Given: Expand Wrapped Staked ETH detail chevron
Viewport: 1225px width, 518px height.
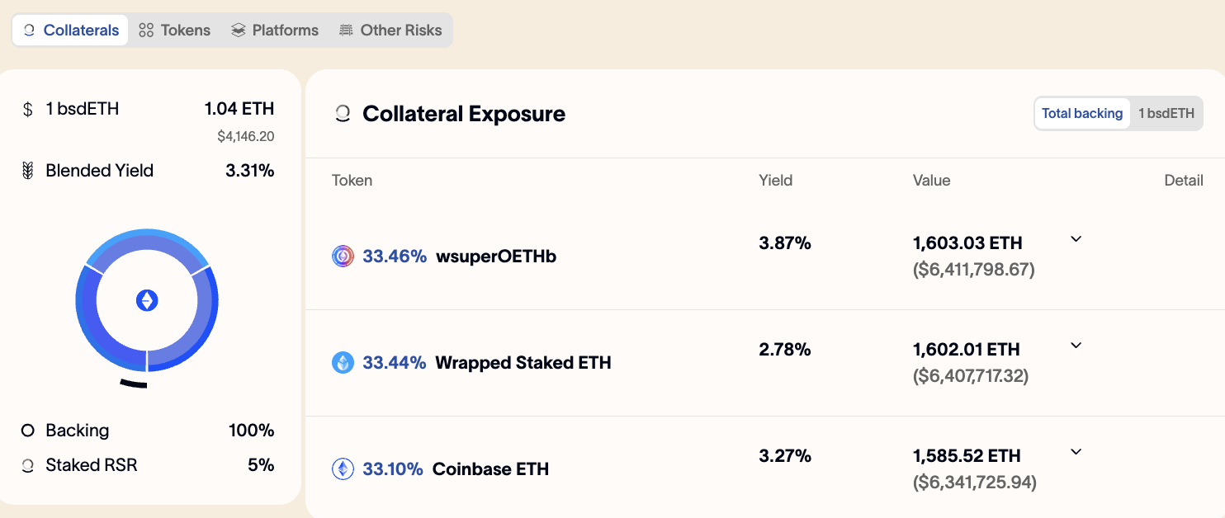Looking at the screenshot, I should click(x=1076, y=346).
